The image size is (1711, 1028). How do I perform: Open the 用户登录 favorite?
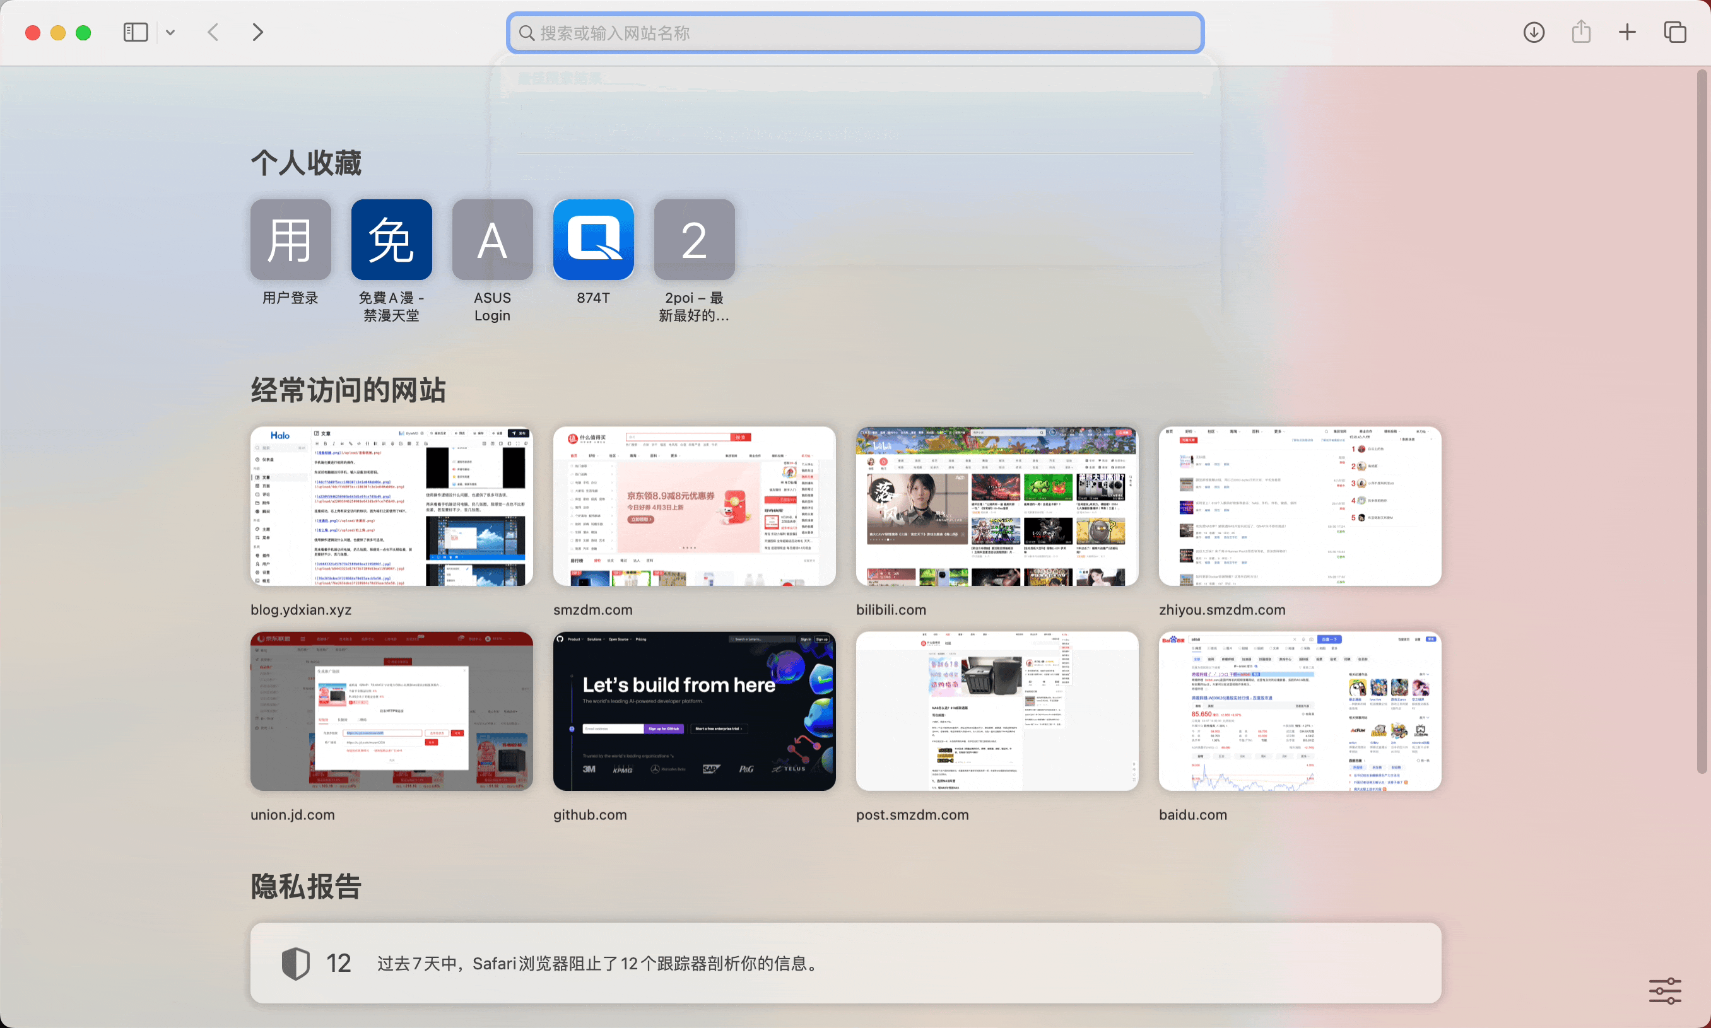tap(290, 240)
